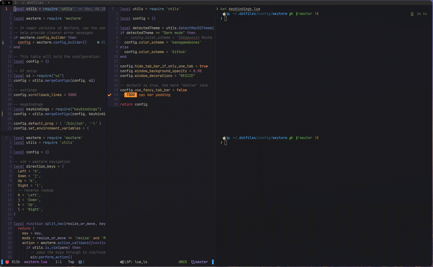Click 'config.window_background_opacity = 0.98' line
This screenshot has width=433, height=267.
coord(161,71)
